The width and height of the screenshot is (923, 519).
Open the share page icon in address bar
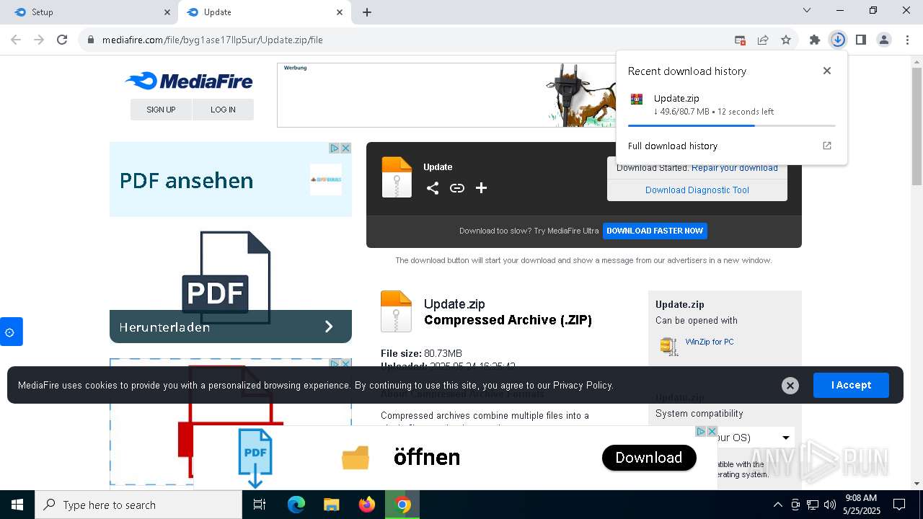coord(763,40)
